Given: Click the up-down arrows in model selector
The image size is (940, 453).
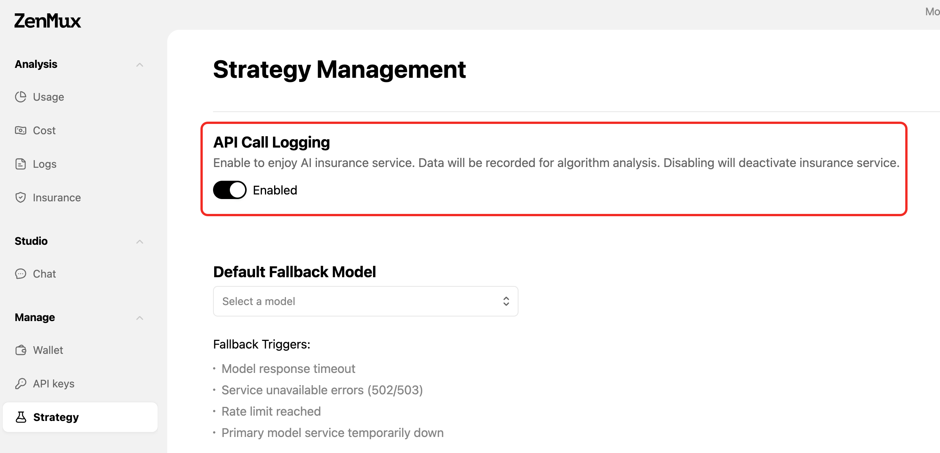Looking at the screenshot, I should (x=506, y=301).
